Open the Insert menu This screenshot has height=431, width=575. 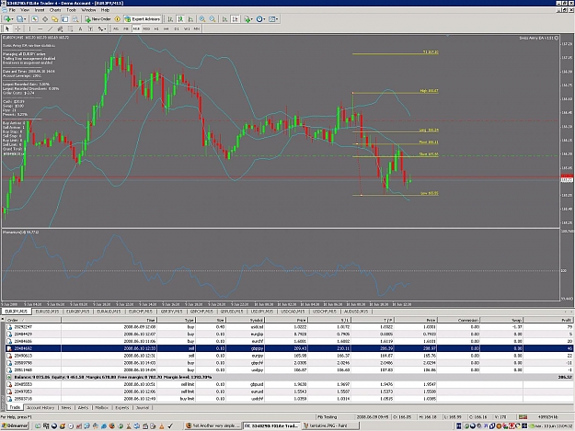click(x=40, y=10)
